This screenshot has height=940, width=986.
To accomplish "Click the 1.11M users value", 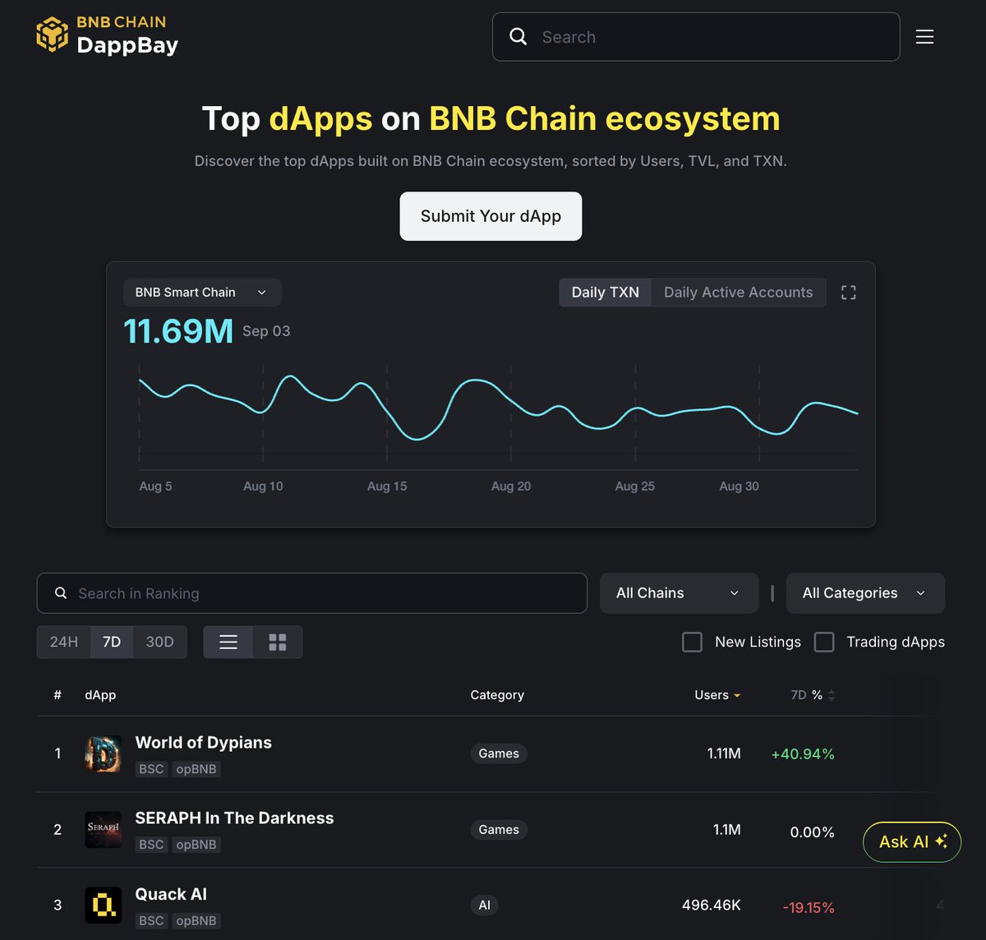I will pyautogui.click(x=724, y=753).
